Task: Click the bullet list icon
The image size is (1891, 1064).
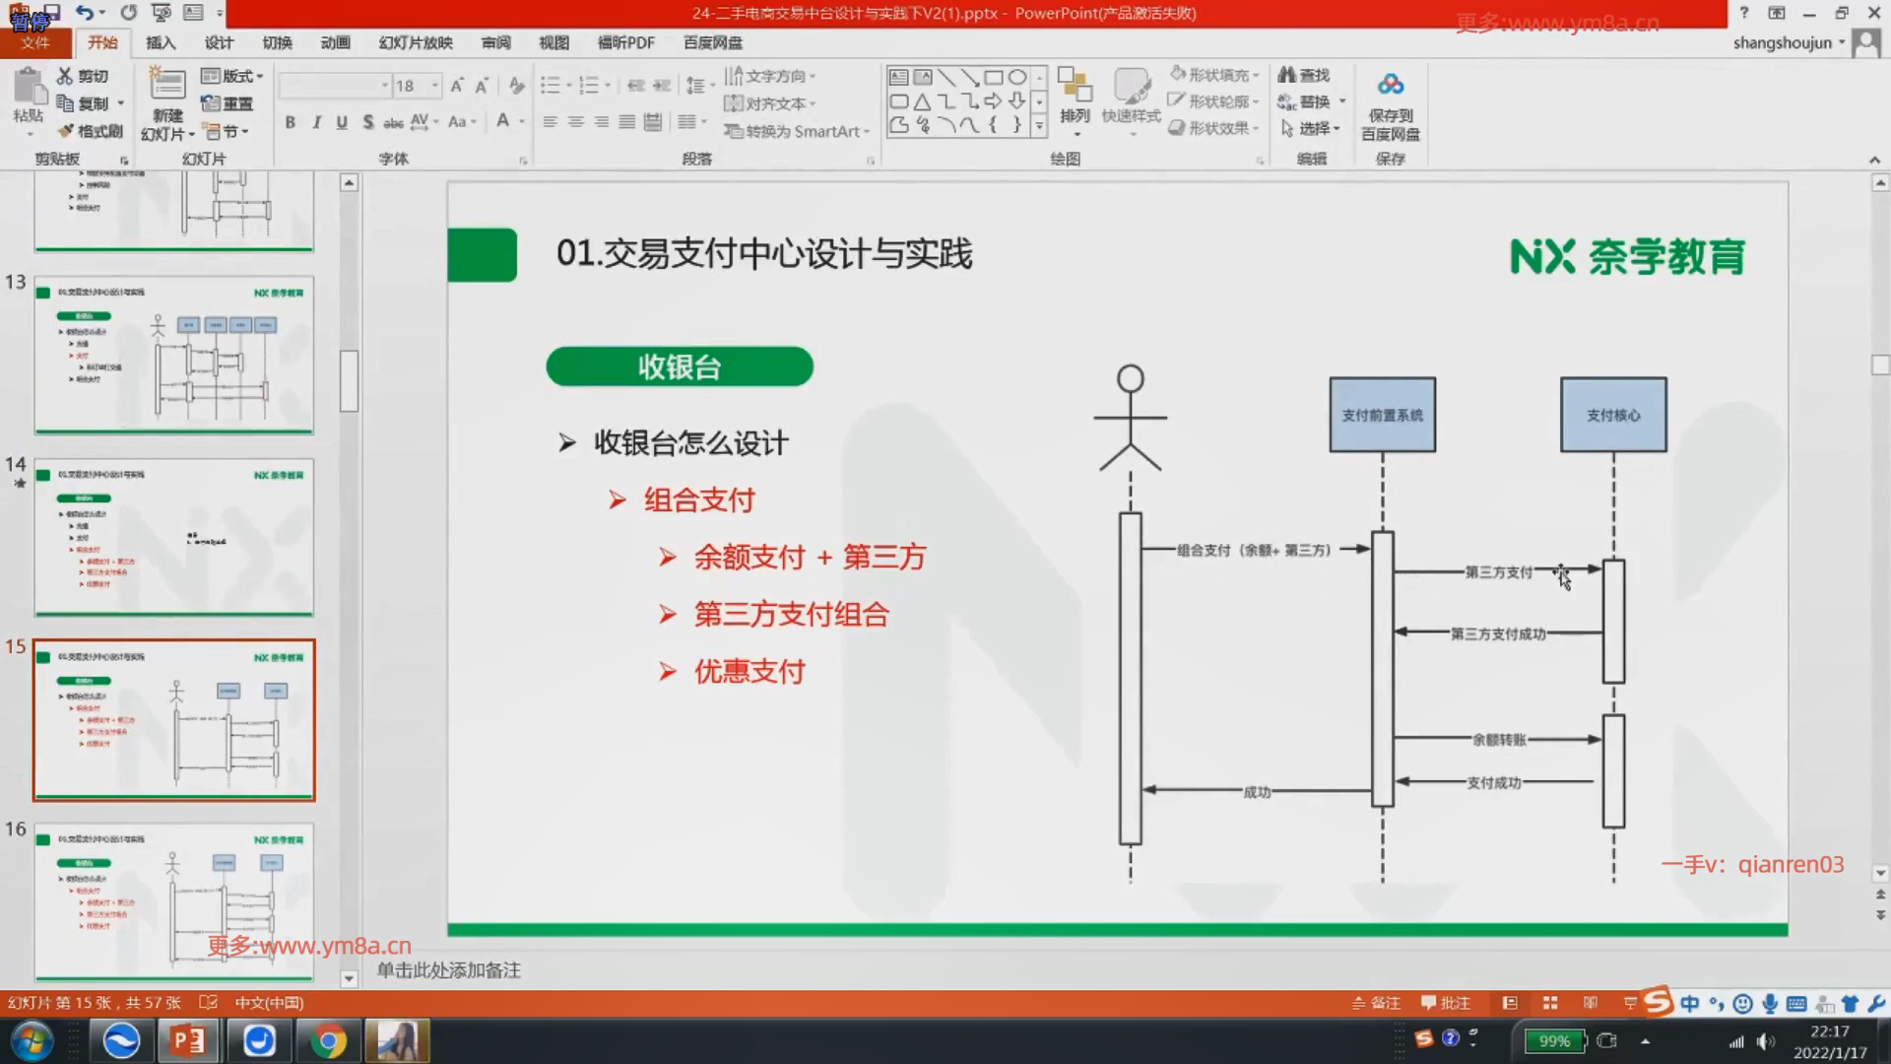Action: (550, 86)
